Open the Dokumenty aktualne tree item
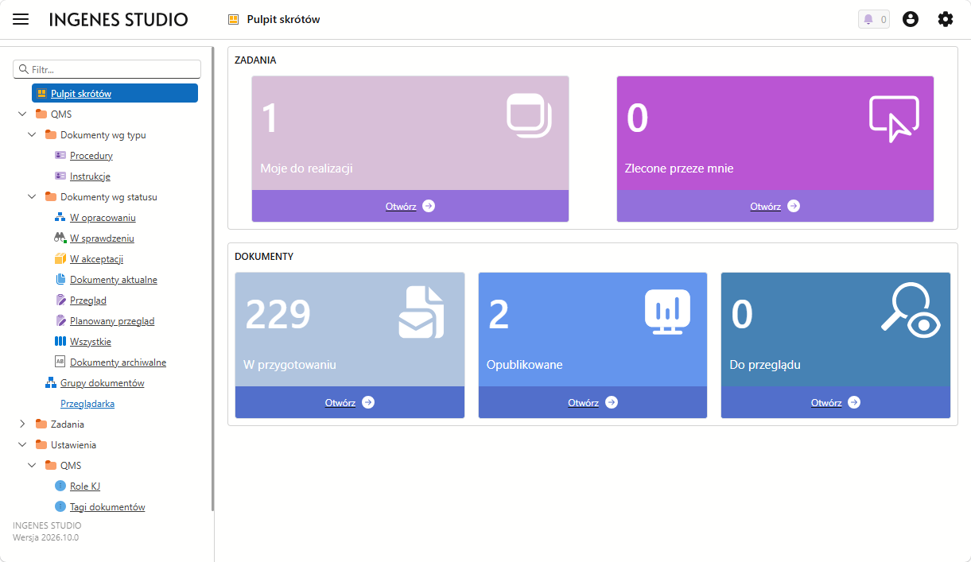971x562 pixels. point(113,280)
